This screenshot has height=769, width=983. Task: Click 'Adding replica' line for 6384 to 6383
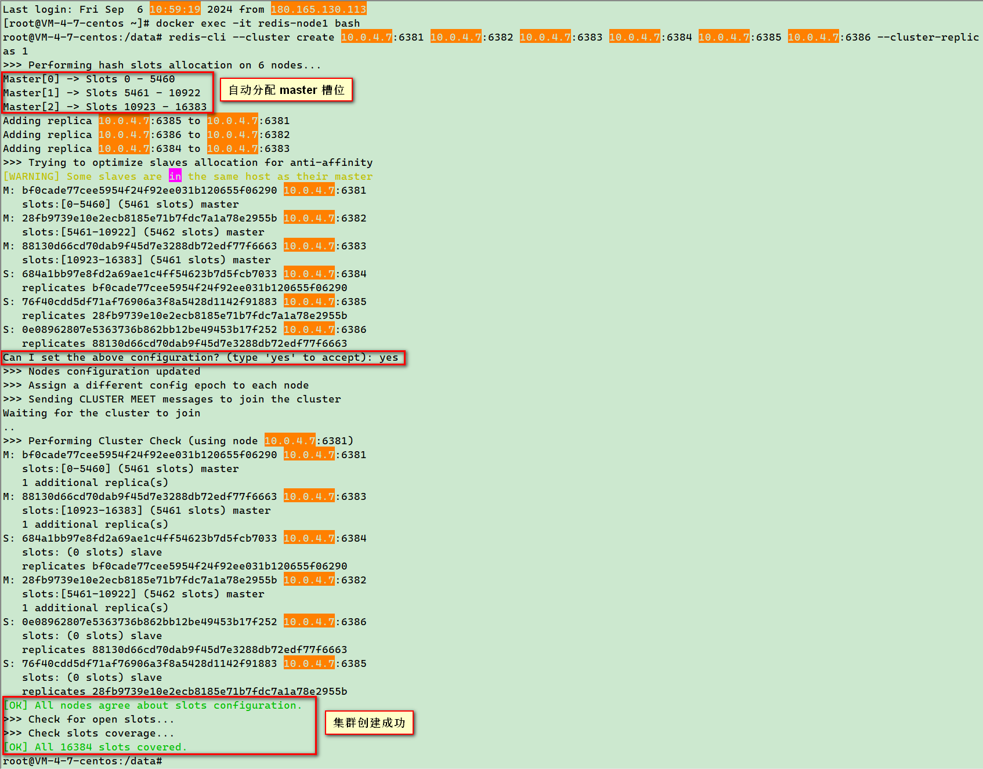(146, 148)
